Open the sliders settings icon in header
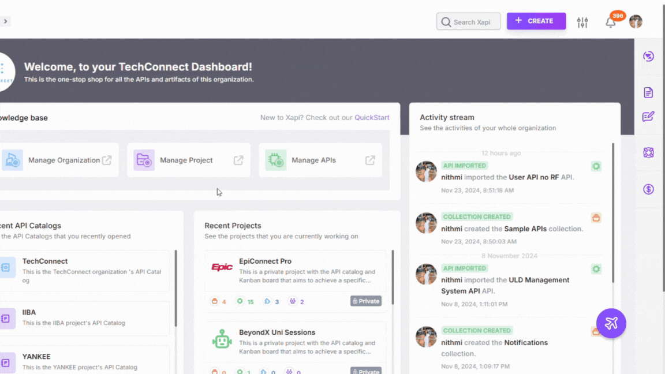This screenshot has height=374, width=665. pos(582,22)
